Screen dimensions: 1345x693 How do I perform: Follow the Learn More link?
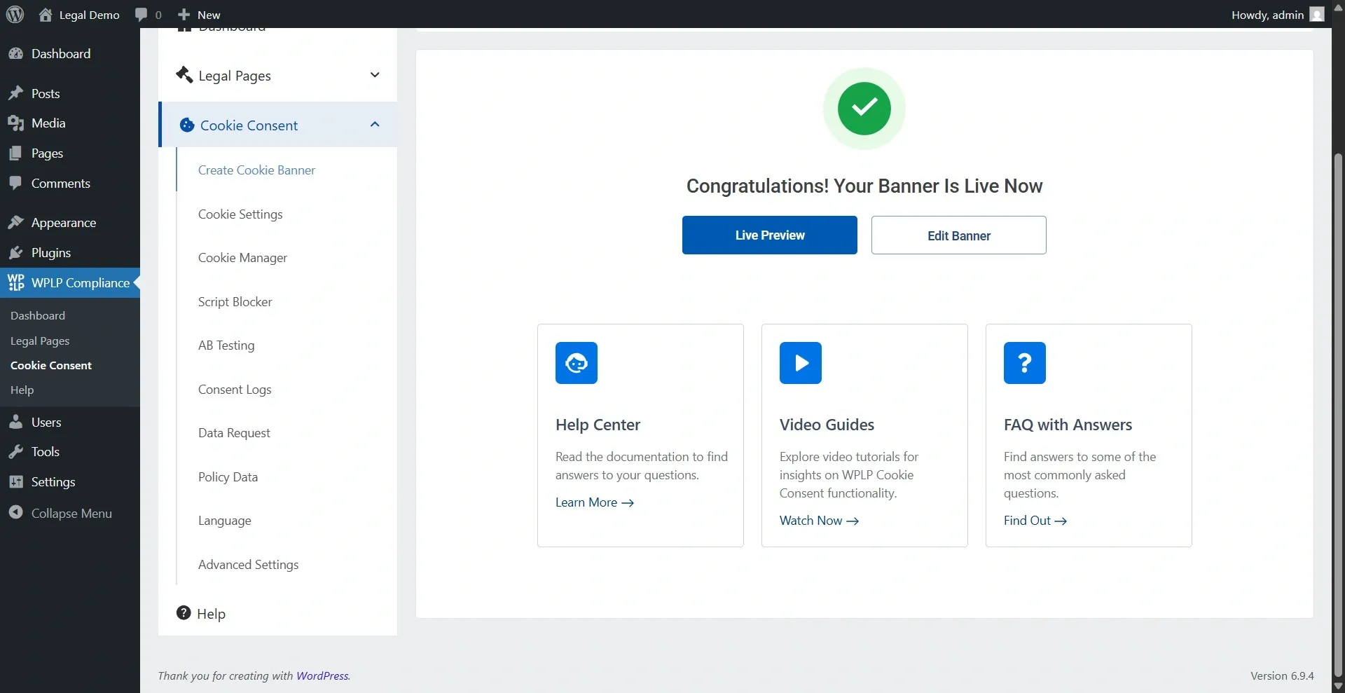[595, 502]
